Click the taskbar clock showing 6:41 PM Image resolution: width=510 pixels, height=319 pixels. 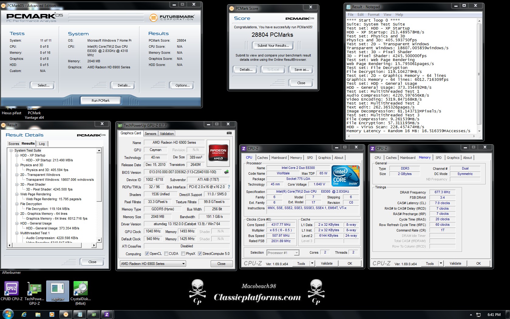coord(494,315)
